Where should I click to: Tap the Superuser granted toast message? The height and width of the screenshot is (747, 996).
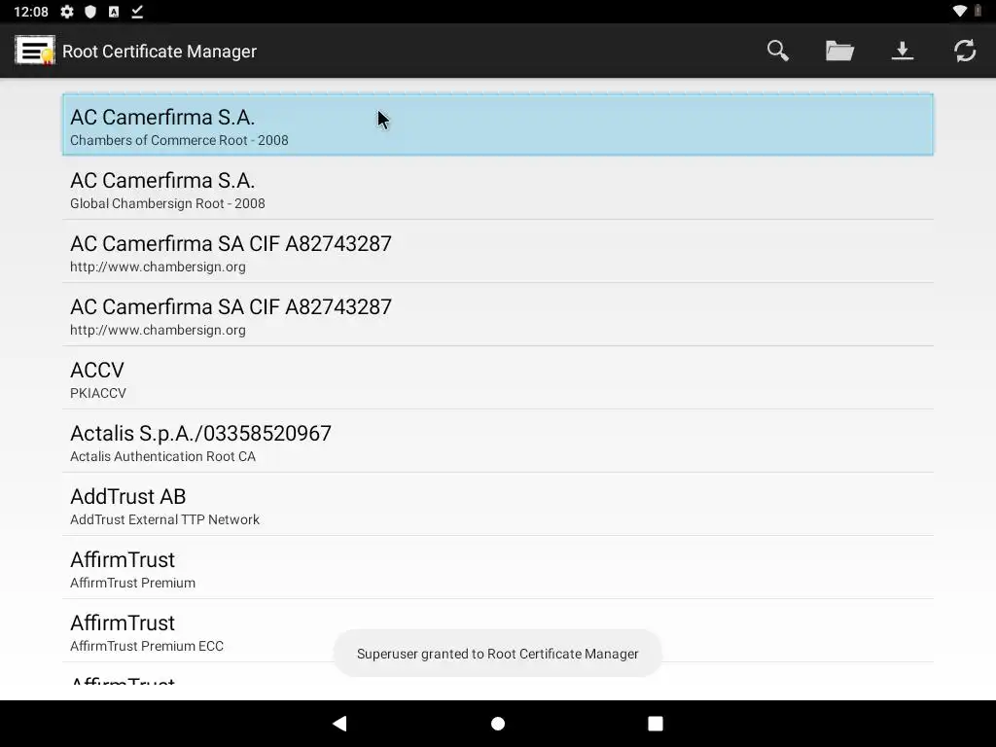(497, 654)
